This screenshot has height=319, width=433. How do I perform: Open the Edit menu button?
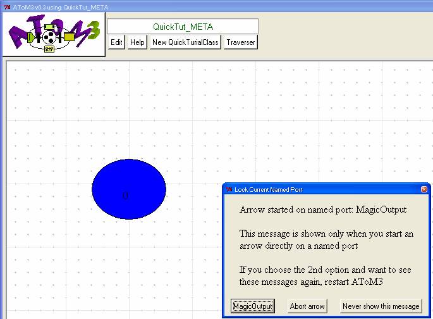116,42
